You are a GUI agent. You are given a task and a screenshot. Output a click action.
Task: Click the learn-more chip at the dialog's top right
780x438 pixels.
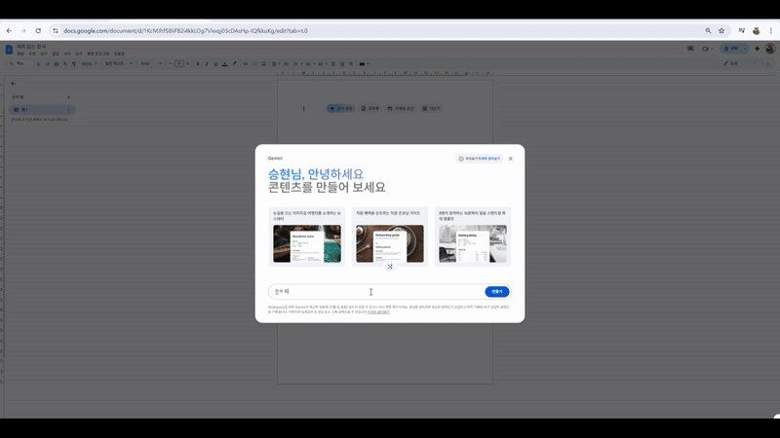coord(480,159)
